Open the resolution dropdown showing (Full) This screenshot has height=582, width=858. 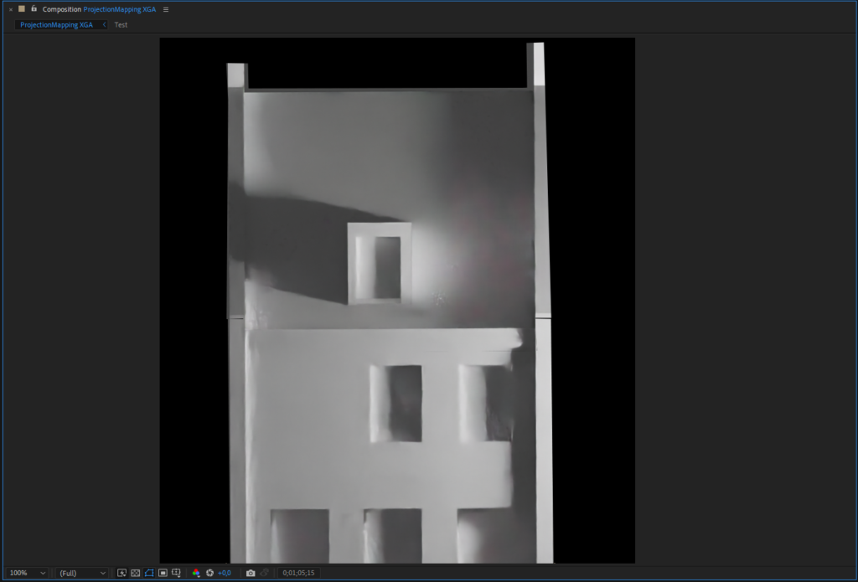coord(81,573)
